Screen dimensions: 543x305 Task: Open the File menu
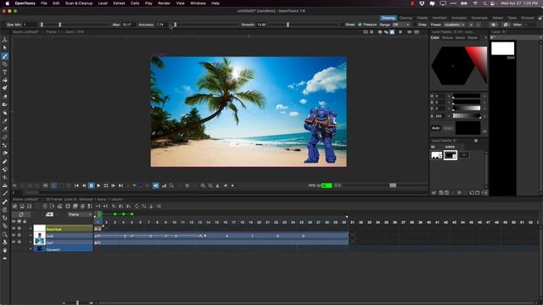44,3
